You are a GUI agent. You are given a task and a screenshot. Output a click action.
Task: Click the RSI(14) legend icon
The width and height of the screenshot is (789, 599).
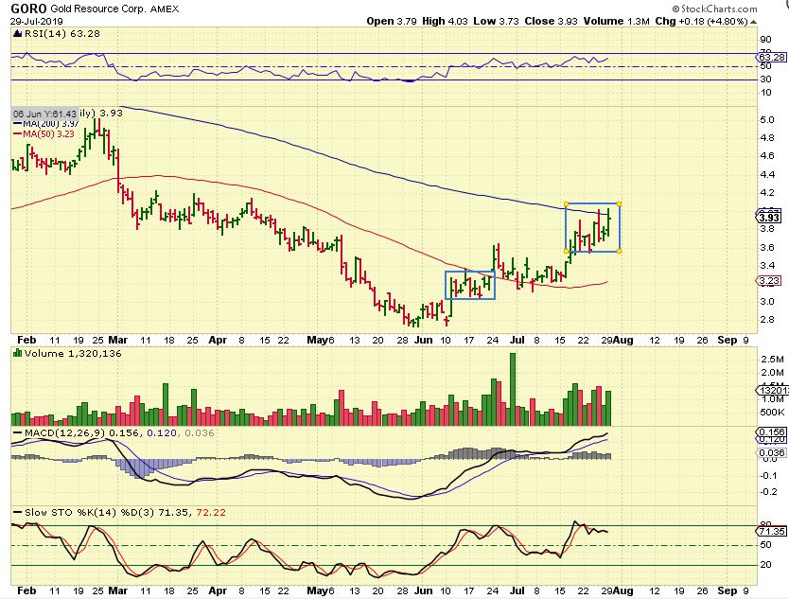click(x=17, y=34)
